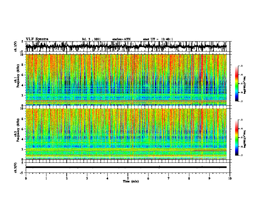Image resolution: width=259 pixels, height=200 pixels.
Task: Click the ch.1 voltage waveform trace
Action: click(x=126, y=46)
